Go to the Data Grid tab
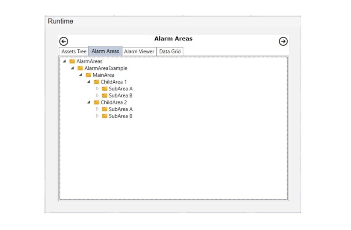Image resolution: width=351 pixels, height=230 pixels. (x=170, y=52)
